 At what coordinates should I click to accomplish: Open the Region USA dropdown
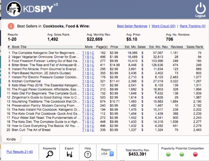point(106,154)
